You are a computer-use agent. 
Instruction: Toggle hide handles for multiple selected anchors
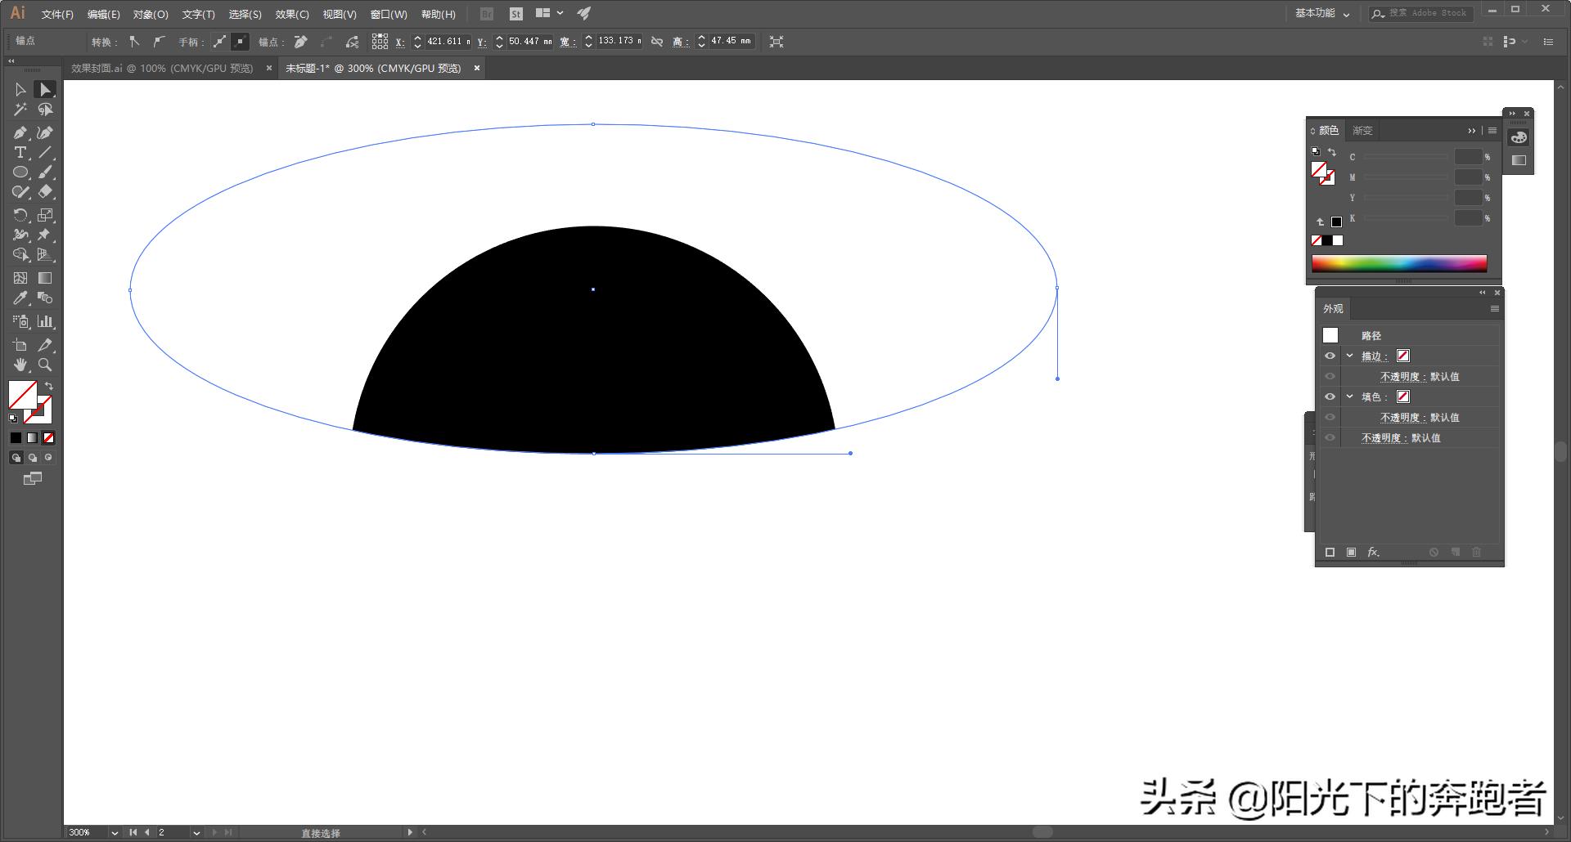coord(240,41)
